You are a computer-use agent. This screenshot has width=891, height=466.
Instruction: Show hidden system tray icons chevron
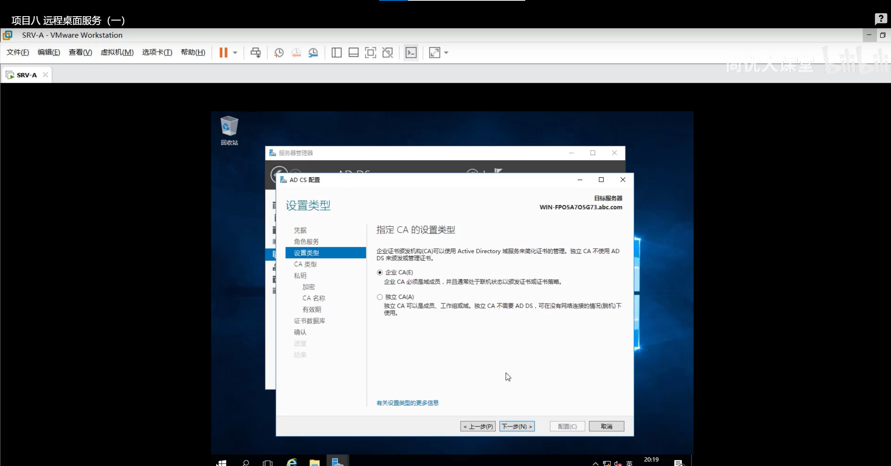tap(595, 463)
